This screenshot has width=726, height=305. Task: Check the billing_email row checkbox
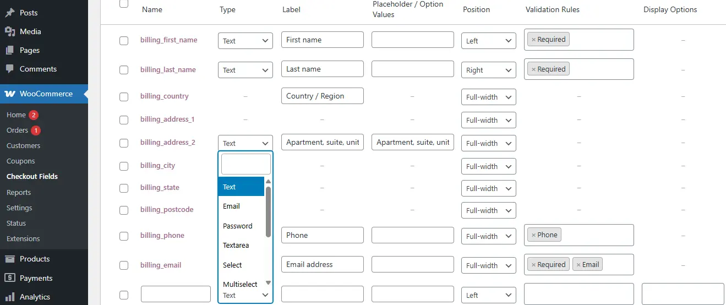click(x=124, y=265)
